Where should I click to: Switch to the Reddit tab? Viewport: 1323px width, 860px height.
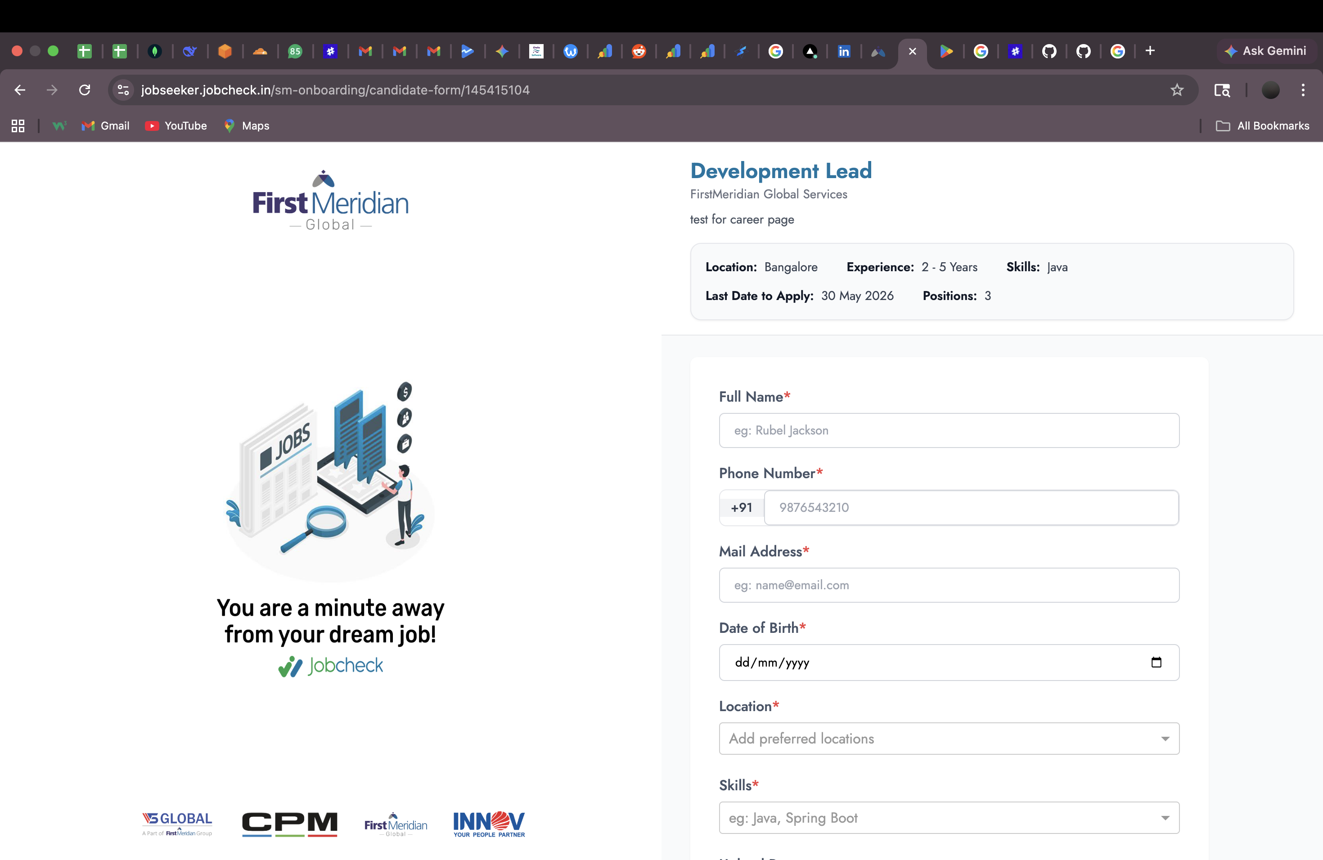(x=639, y=52)
